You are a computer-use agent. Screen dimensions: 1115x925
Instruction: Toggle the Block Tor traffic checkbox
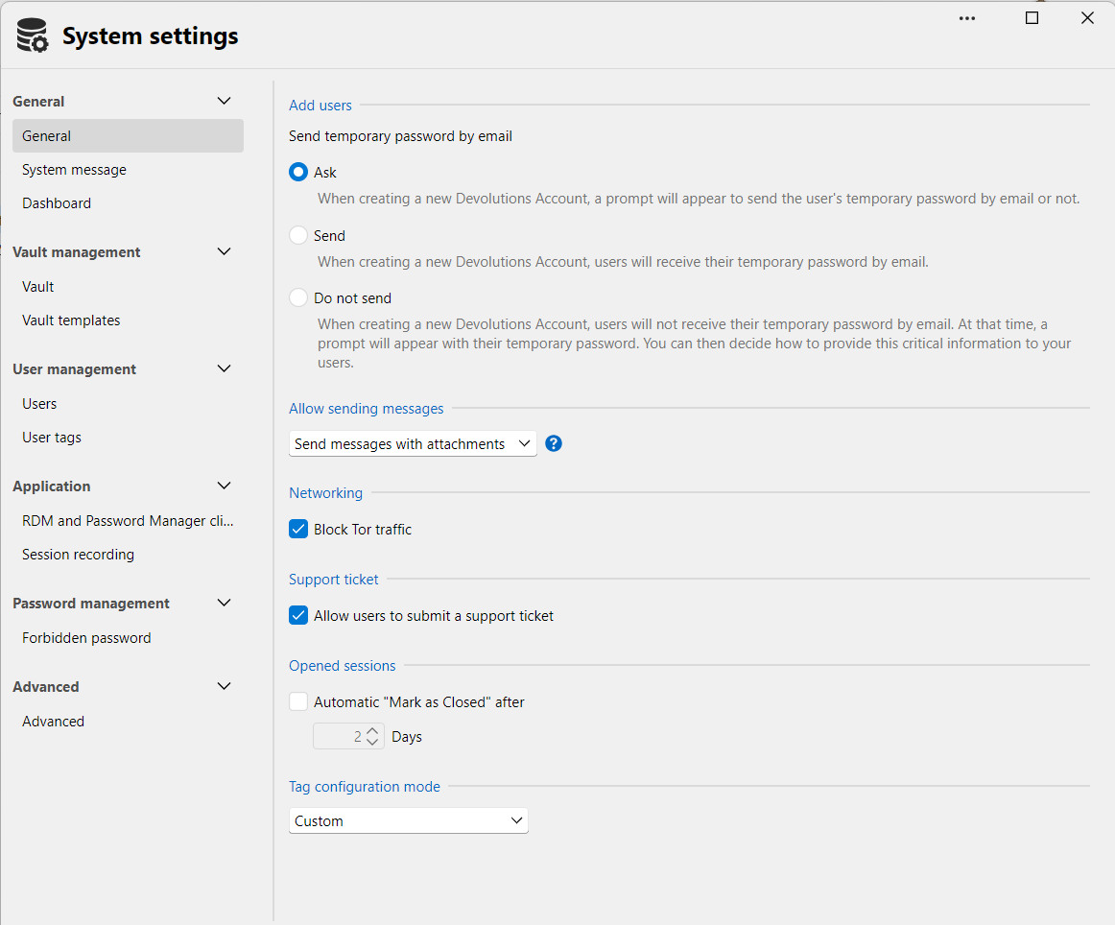[x=298, y=529]
